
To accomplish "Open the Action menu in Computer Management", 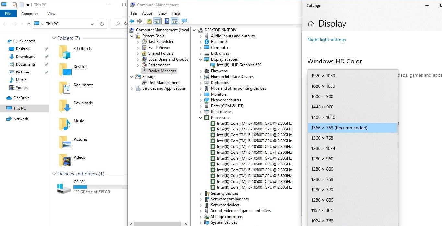I will [x=147, y=13].
